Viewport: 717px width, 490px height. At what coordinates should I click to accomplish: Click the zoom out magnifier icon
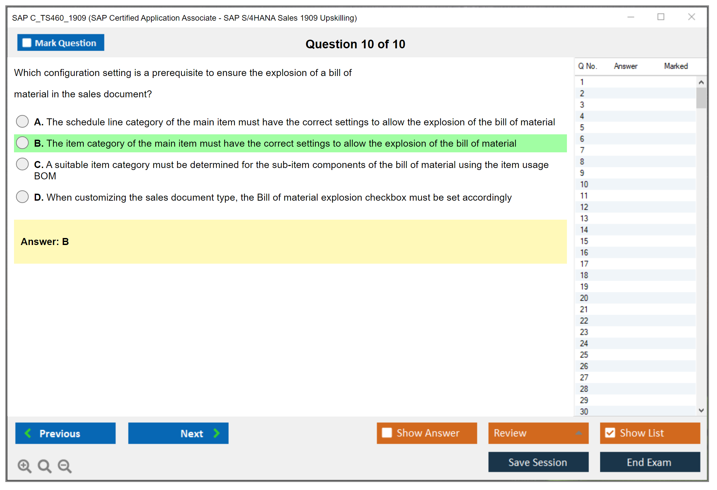tap(65, 466)
